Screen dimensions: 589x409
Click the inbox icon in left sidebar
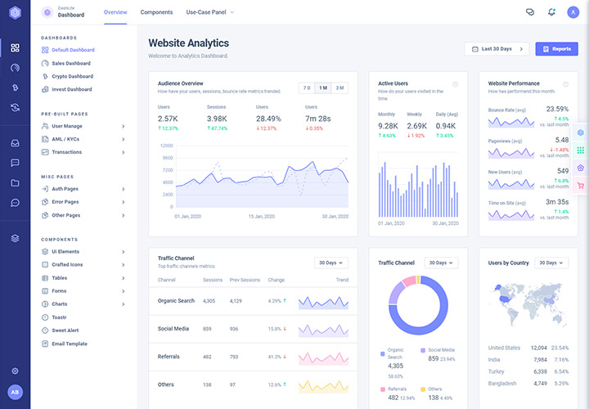(15, 143)
